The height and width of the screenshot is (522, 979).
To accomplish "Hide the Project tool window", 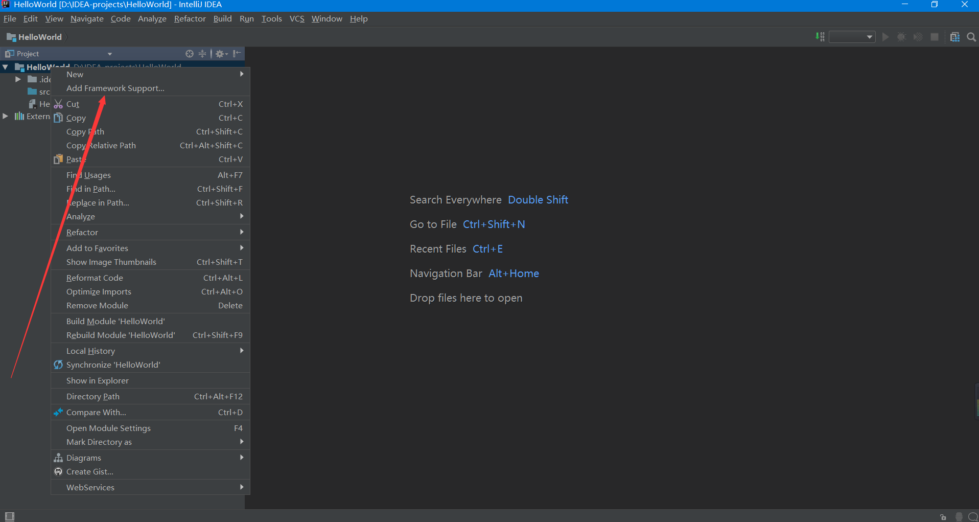I will (237, 54).
